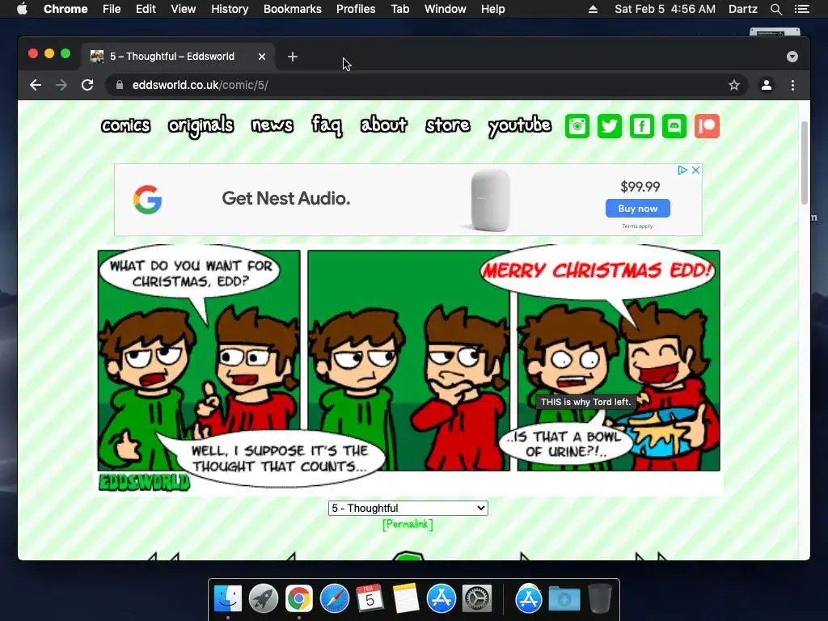Open the Chrome application menu
This screenshot has height=621, width=828.
pos(65,9)
